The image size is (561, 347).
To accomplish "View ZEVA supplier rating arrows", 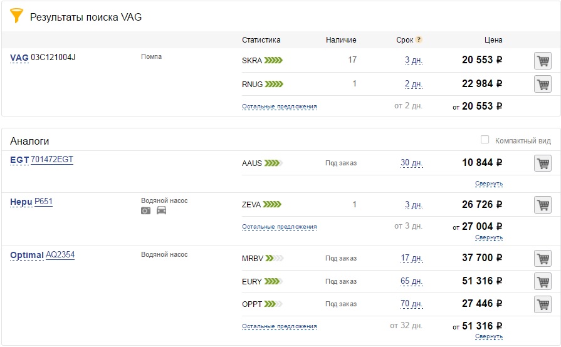I will (x=272, y=204).
